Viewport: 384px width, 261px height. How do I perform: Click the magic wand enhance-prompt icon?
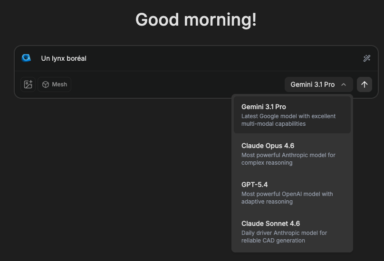[x=366, y=58]
